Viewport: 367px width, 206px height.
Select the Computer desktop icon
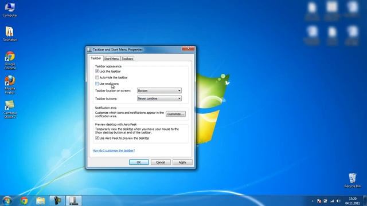coord(10,10)
